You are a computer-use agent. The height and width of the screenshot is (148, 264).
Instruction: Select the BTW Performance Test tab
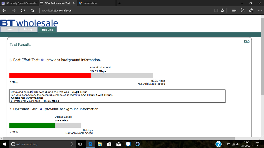click(x=58, y=3)
